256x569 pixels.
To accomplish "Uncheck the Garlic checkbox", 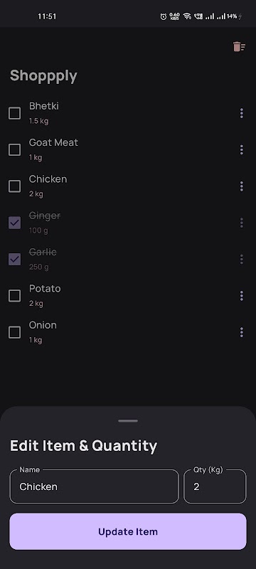I will [14, 259].
